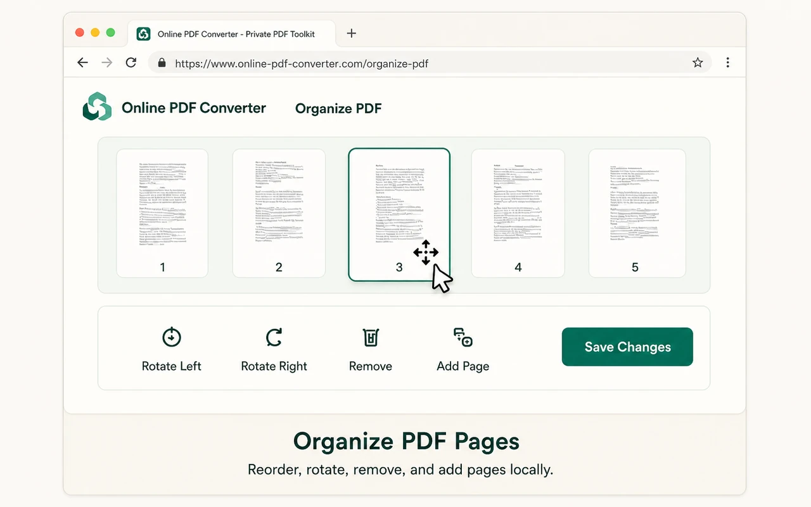Click the Add Page label
This screenshot has height=507, width=811.
pos(463,366)
